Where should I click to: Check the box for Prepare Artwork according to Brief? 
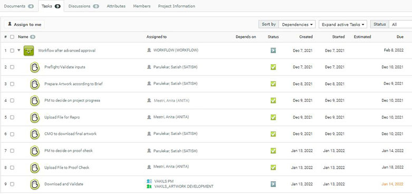pos(12,84)
